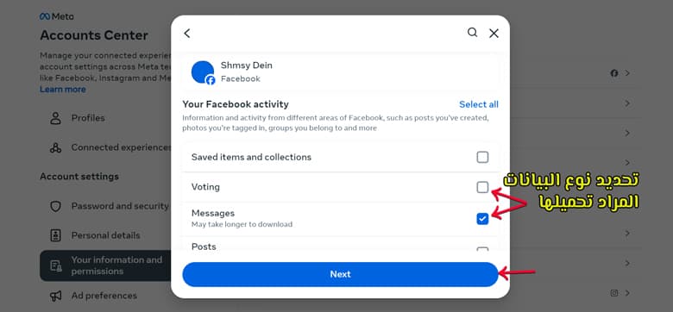Screen dimensions: 673x312
Task: Tick the Voting checkbox
Action: [x=482, y=187]
